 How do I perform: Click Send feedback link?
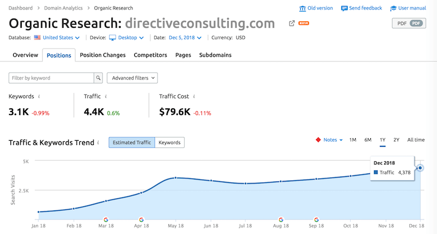tap(362, 9)
